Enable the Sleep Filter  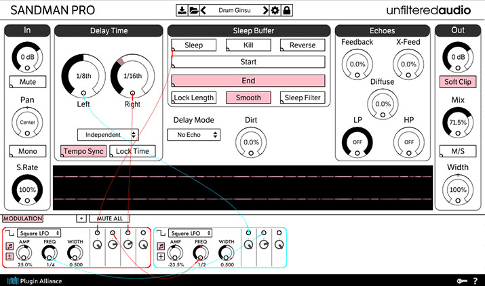(303, 98)
